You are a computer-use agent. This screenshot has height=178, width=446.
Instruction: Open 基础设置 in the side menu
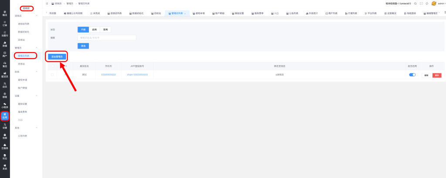click(x=23, y=104)
